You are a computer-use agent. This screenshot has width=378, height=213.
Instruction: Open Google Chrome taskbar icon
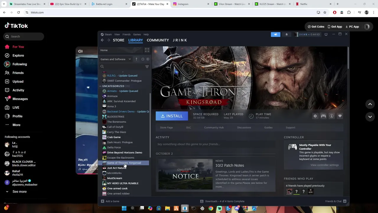pos(211,208)
